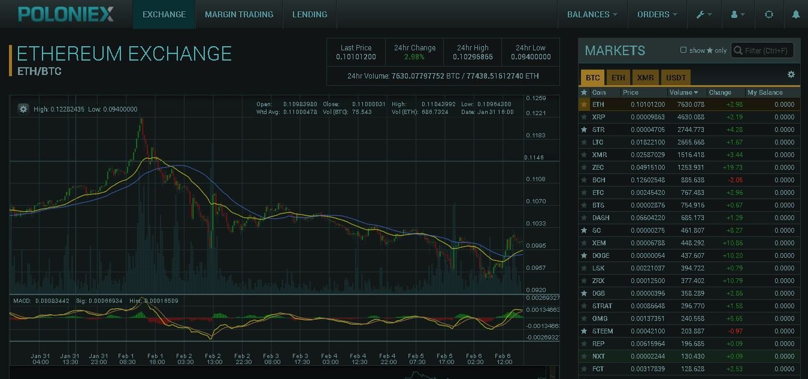Select the ETH markets tab

[618, 77]
